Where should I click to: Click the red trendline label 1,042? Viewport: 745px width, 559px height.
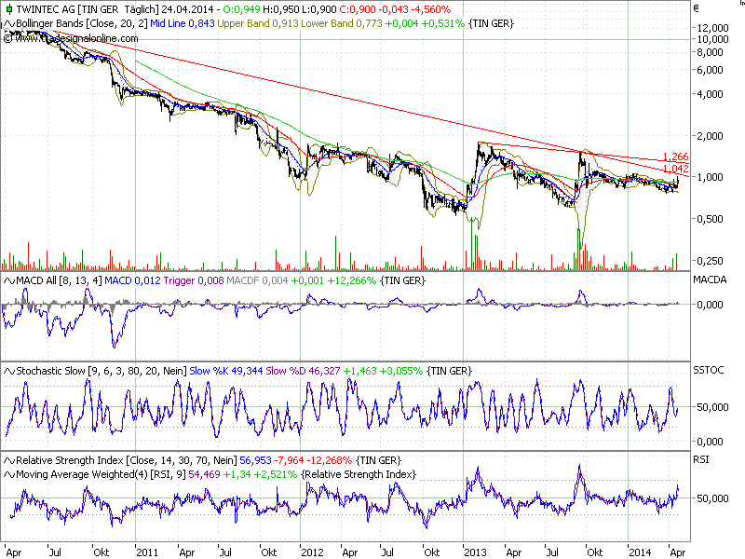(x=676, y=169)
